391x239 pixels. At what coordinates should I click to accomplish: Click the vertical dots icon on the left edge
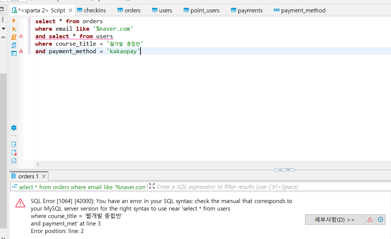[3, 19]
